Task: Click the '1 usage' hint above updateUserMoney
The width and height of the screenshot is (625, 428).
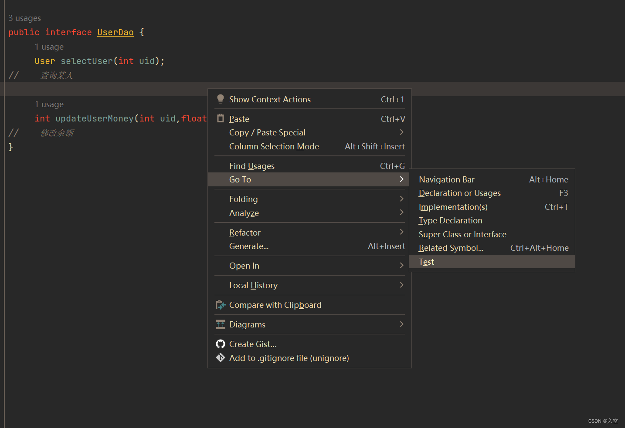Action: coord(49,104)
